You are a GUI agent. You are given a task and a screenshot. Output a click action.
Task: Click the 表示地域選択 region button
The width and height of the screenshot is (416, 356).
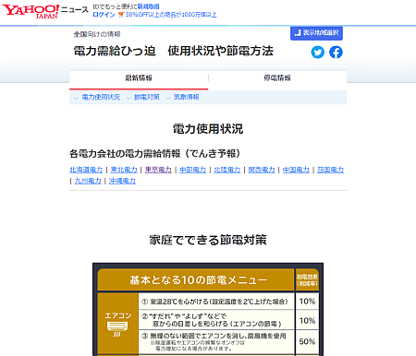(x=316, y=33)
